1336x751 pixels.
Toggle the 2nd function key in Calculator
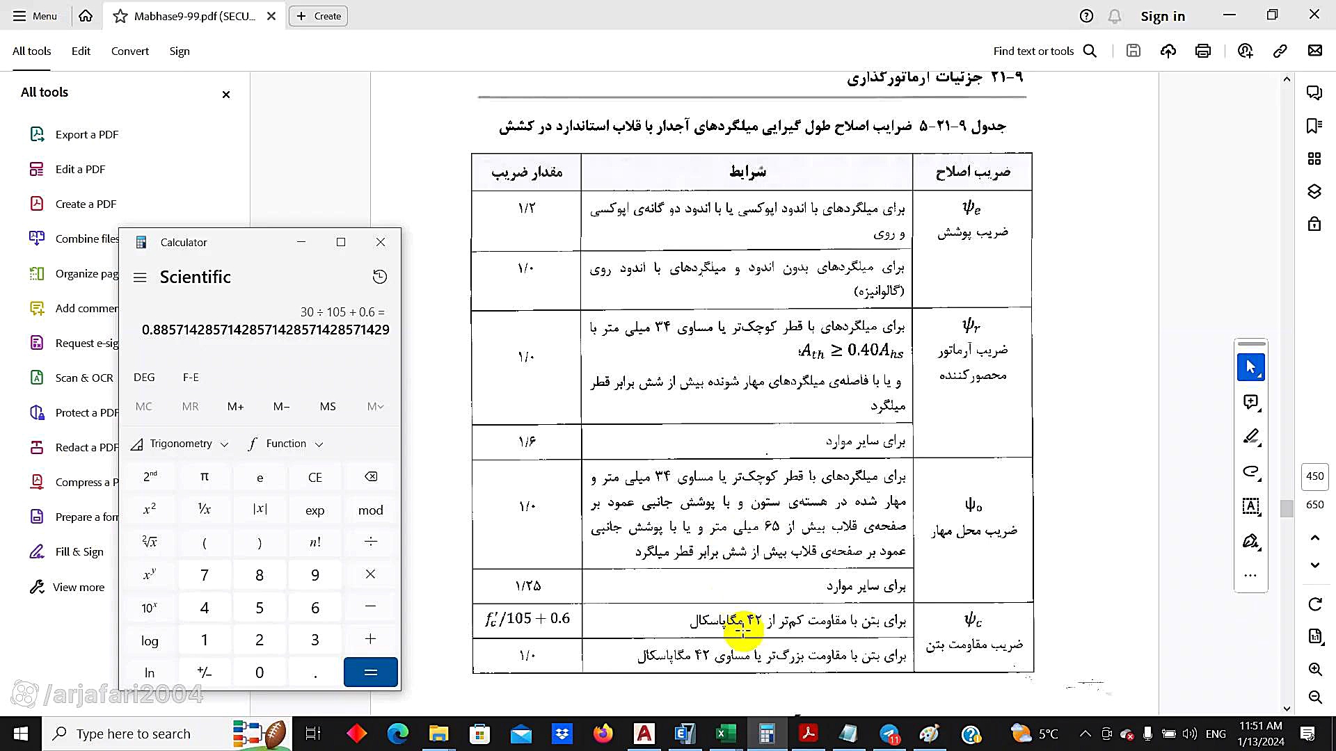click(x=150, y=477)
